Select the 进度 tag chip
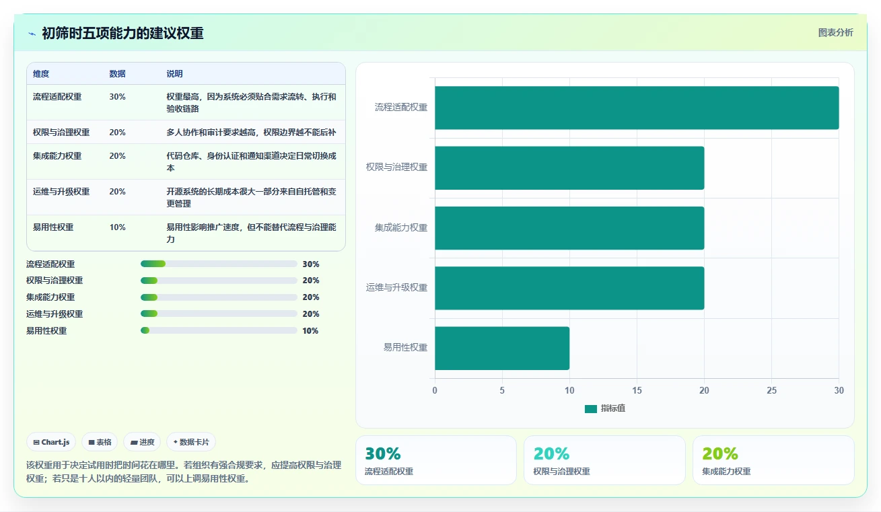Screen dimensions: 881x512 pos(142,442)
